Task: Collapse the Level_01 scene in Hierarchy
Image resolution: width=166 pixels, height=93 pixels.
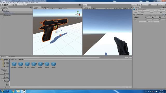Action: pos(1,10)
